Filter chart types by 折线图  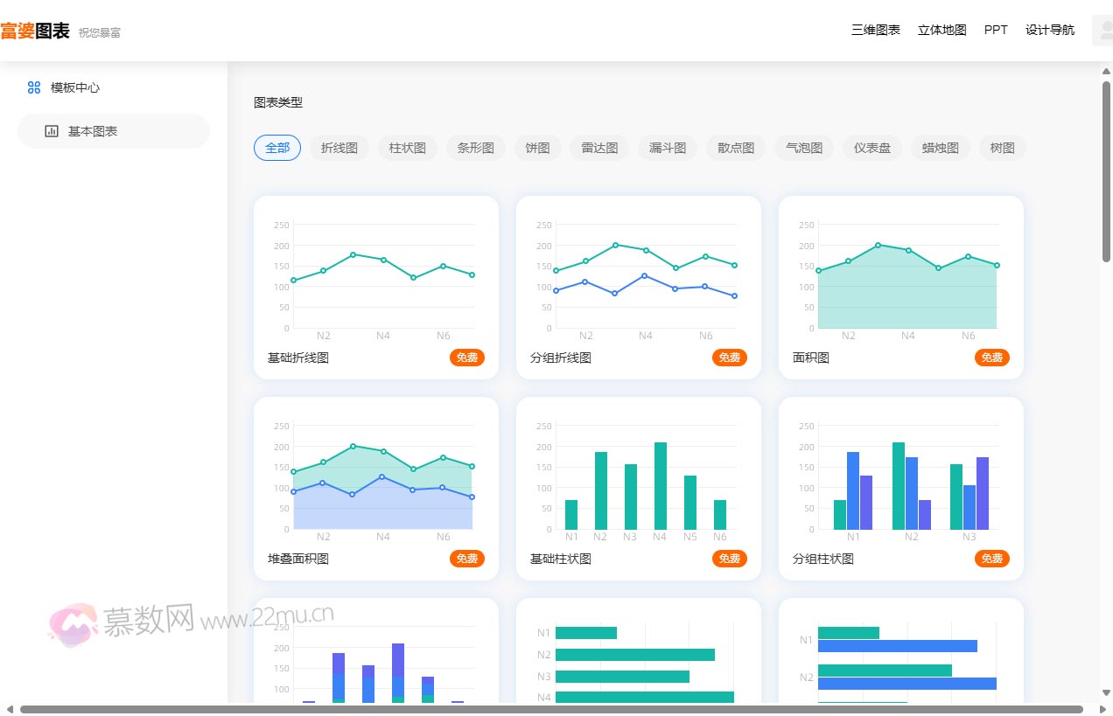[x=339, y=148]
